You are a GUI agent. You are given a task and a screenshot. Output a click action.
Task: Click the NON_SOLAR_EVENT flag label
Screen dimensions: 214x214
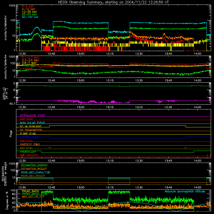32,123
